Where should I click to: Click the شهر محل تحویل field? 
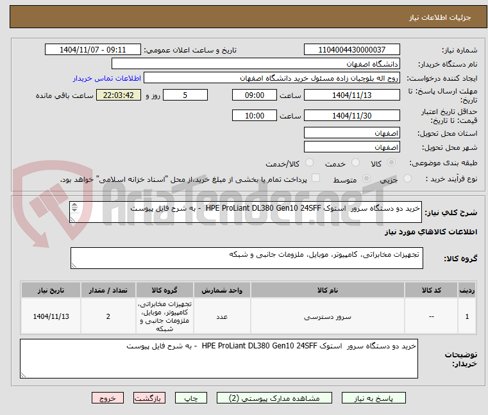coord(351,147)
